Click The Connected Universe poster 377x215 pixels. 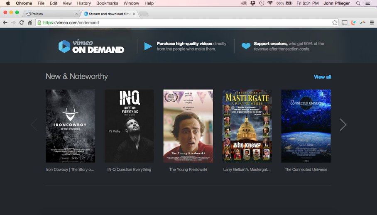306,126
